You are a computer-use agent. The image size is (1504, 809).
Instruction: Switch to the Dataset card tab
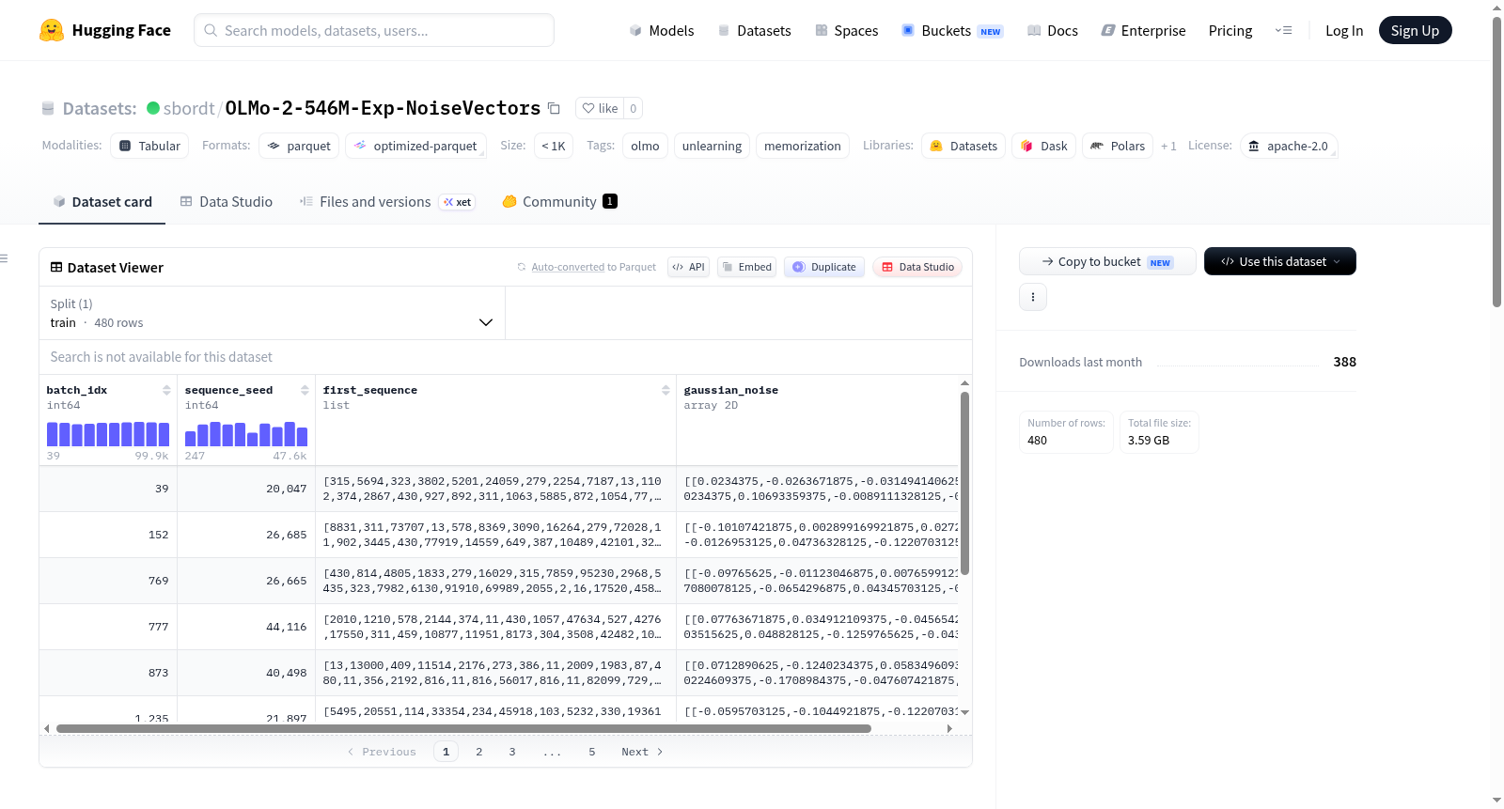tap(102, 201)
